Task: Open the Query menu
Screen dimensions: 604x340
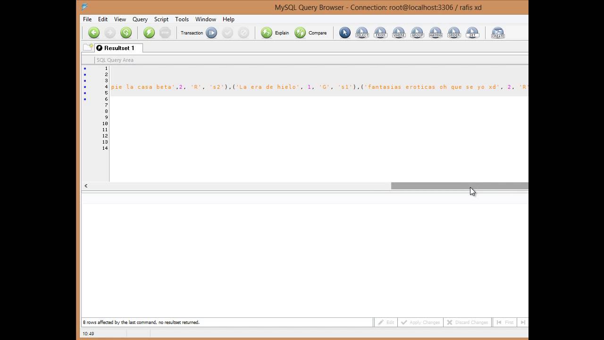Action: point(140,19)
